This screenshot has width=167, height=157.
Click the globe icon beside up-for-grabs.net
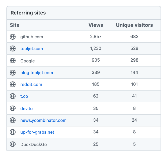click(13, 132)
